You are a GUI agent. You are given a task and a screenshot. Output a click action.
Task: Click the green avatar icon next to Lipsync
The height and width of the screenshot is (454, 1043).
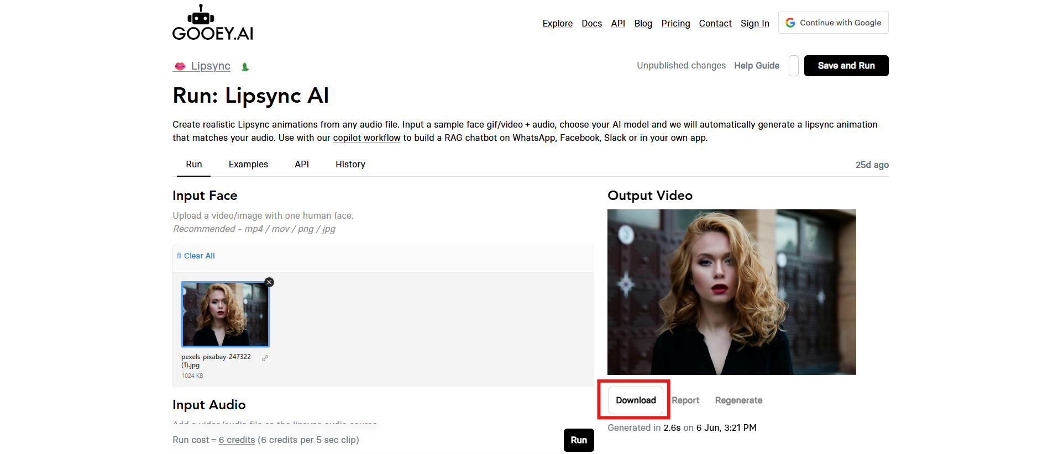245,67
